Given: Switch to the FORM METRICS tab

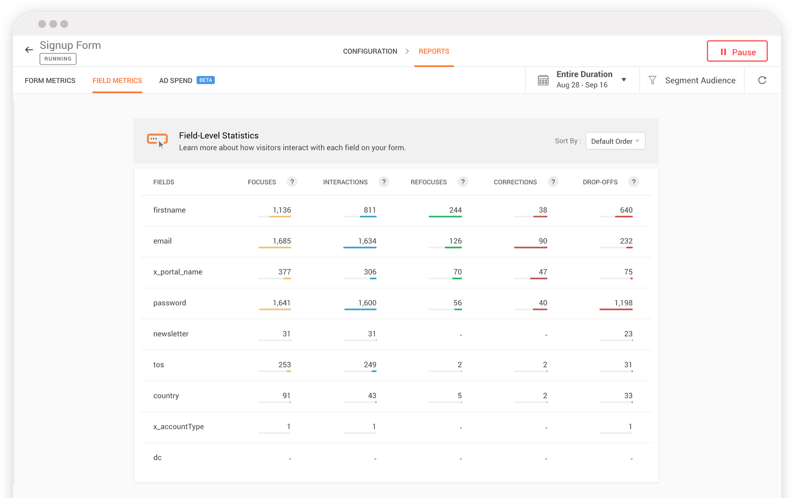Looking at the screenshot, I should (x=50, y=80).
